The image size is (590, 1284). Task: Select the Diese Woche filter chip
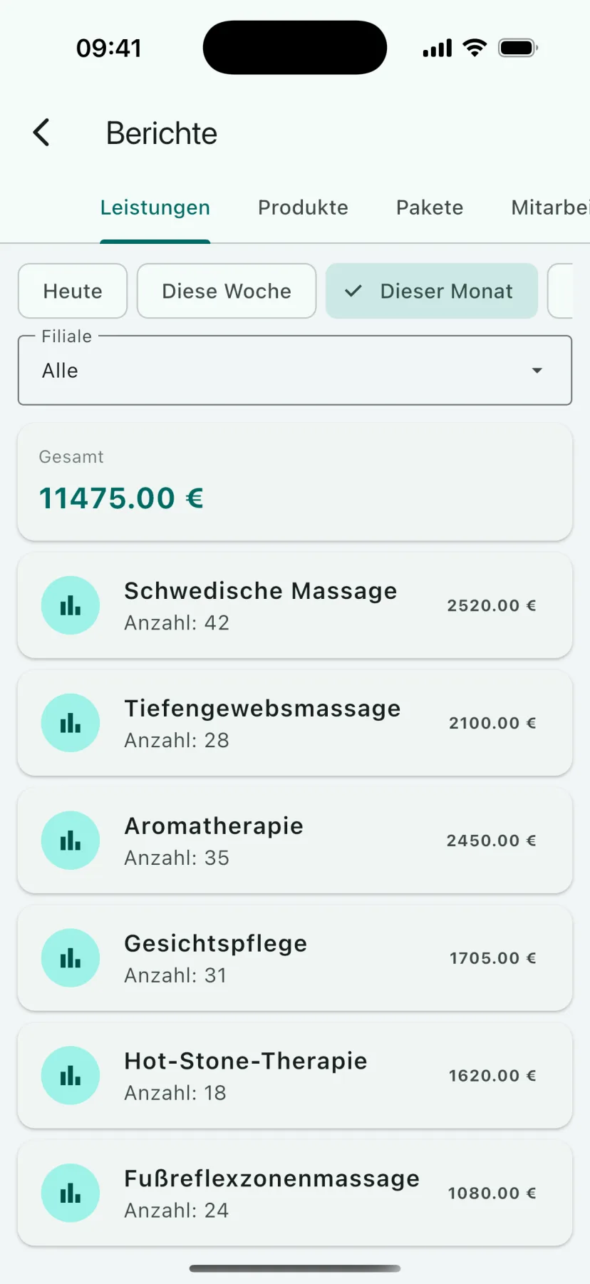227,291
